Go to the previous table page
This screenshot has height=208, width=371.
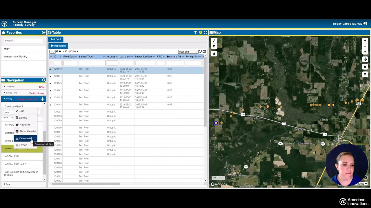pyautogui.click(x=60, y=51)
